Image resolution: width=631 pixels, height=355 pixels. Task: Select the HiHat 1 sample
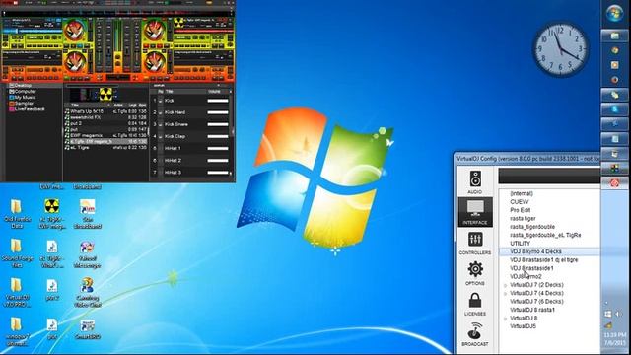pos(173,148)
